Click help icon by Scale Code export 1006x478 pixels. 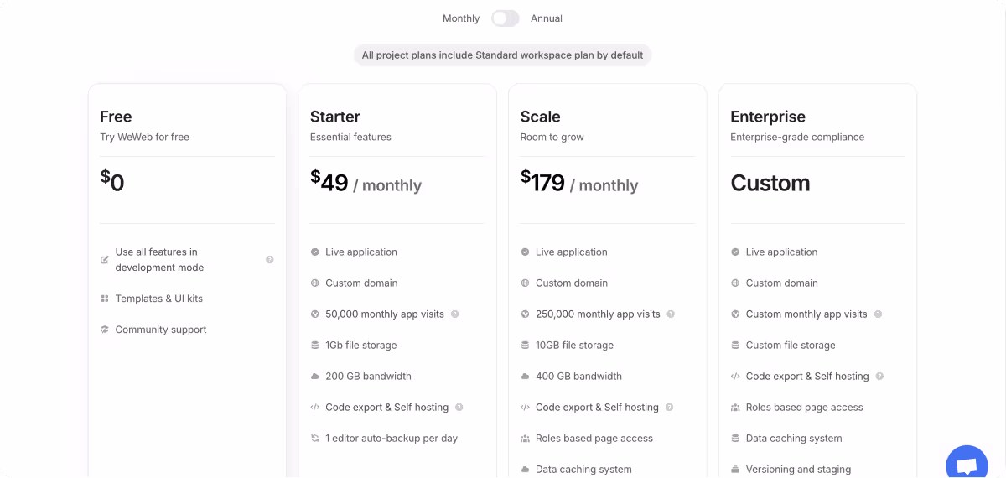click(669, 408)
